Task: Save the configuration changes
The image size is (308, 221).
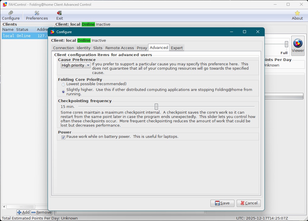Action: pos(222,203)
